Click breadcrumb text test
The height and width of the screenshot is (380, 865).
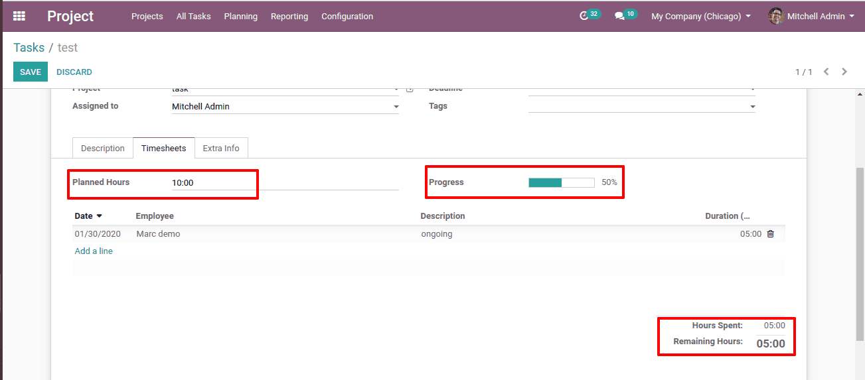point(68,48)
